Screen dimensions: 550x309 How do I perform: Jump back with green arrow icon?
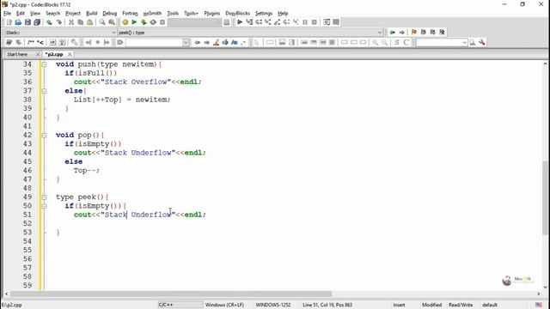[392, 33]
